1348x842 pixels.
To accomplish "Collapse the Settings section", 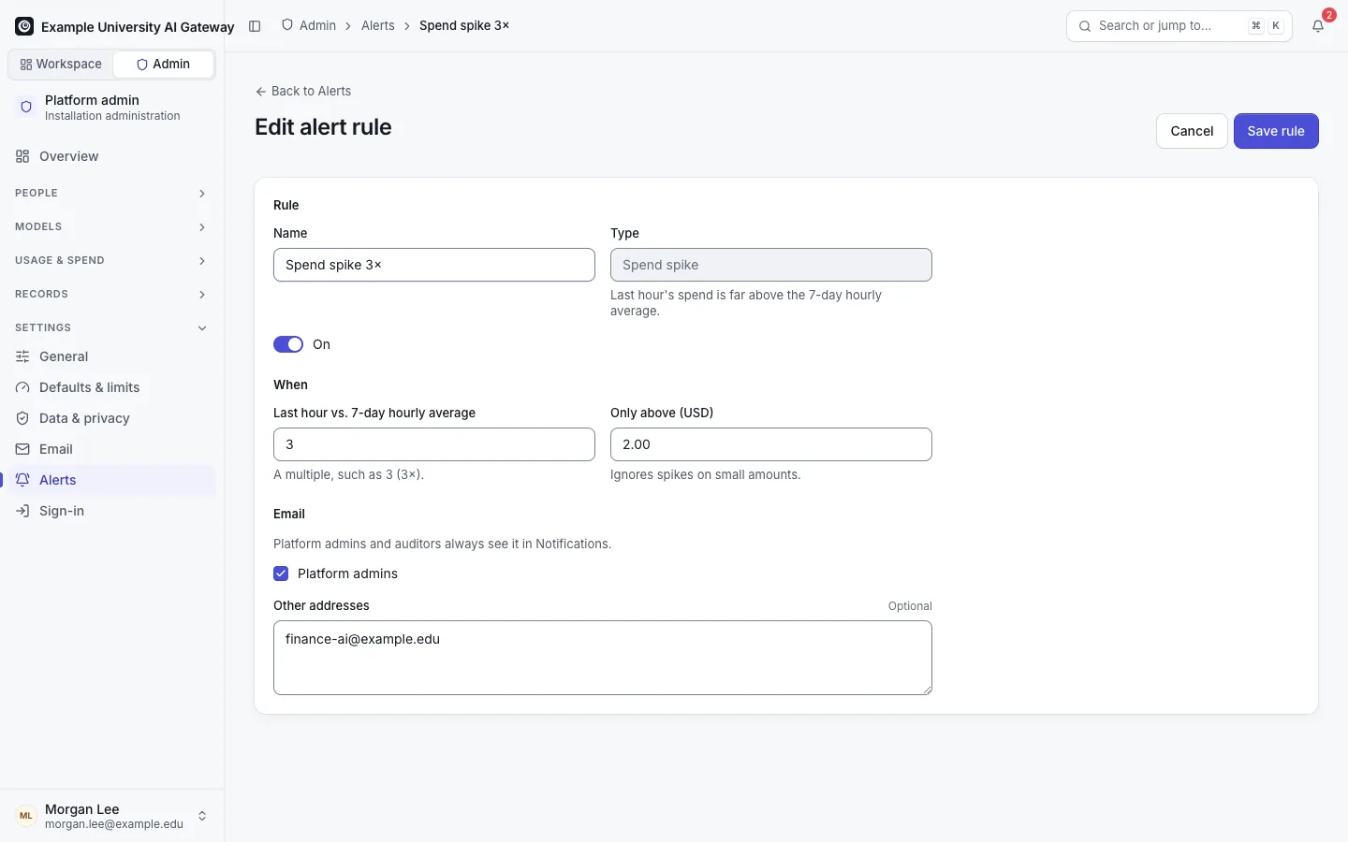I will point(111,327).
